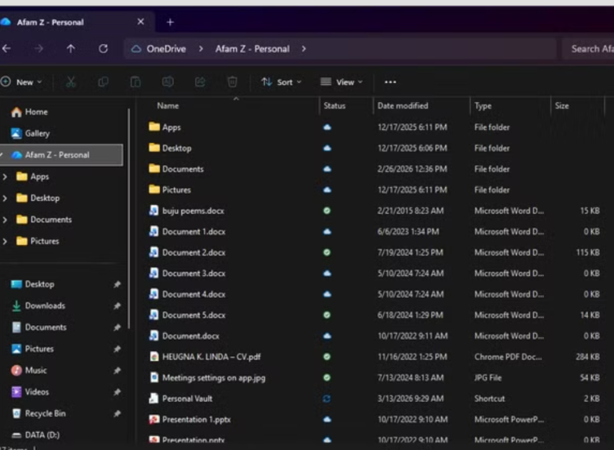Viewport: 614px width, 450px height.
Task: Expand the Apps folder in sidebar
Action: coord(5,177)
